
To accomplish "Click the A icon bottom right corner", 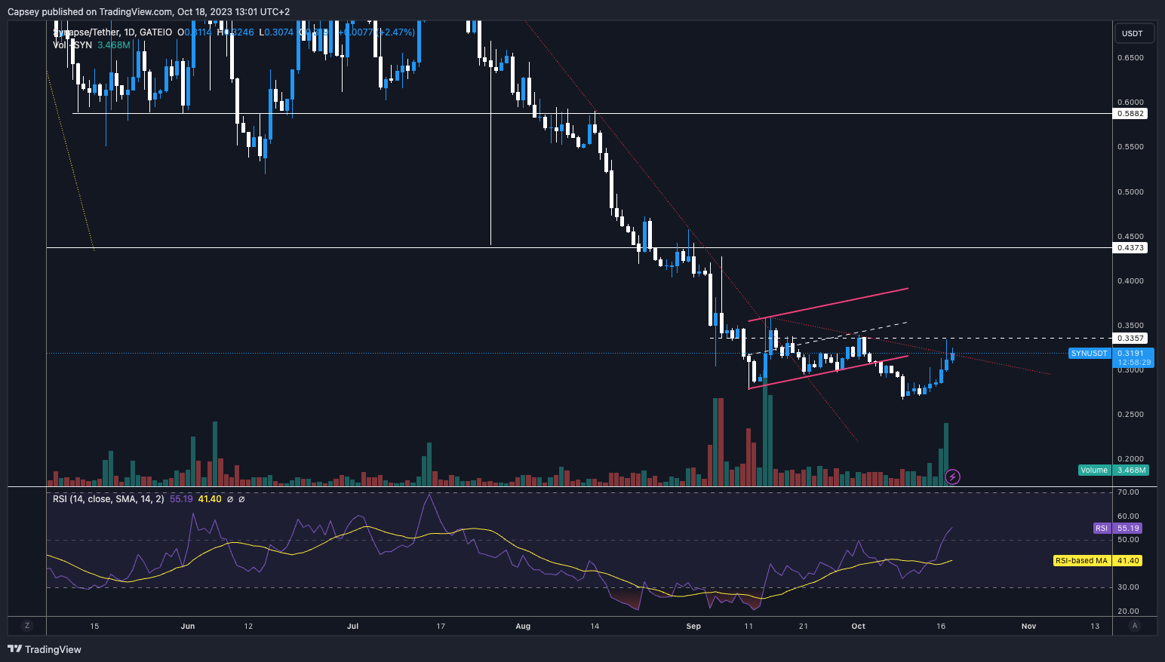I will (1136, 626).
